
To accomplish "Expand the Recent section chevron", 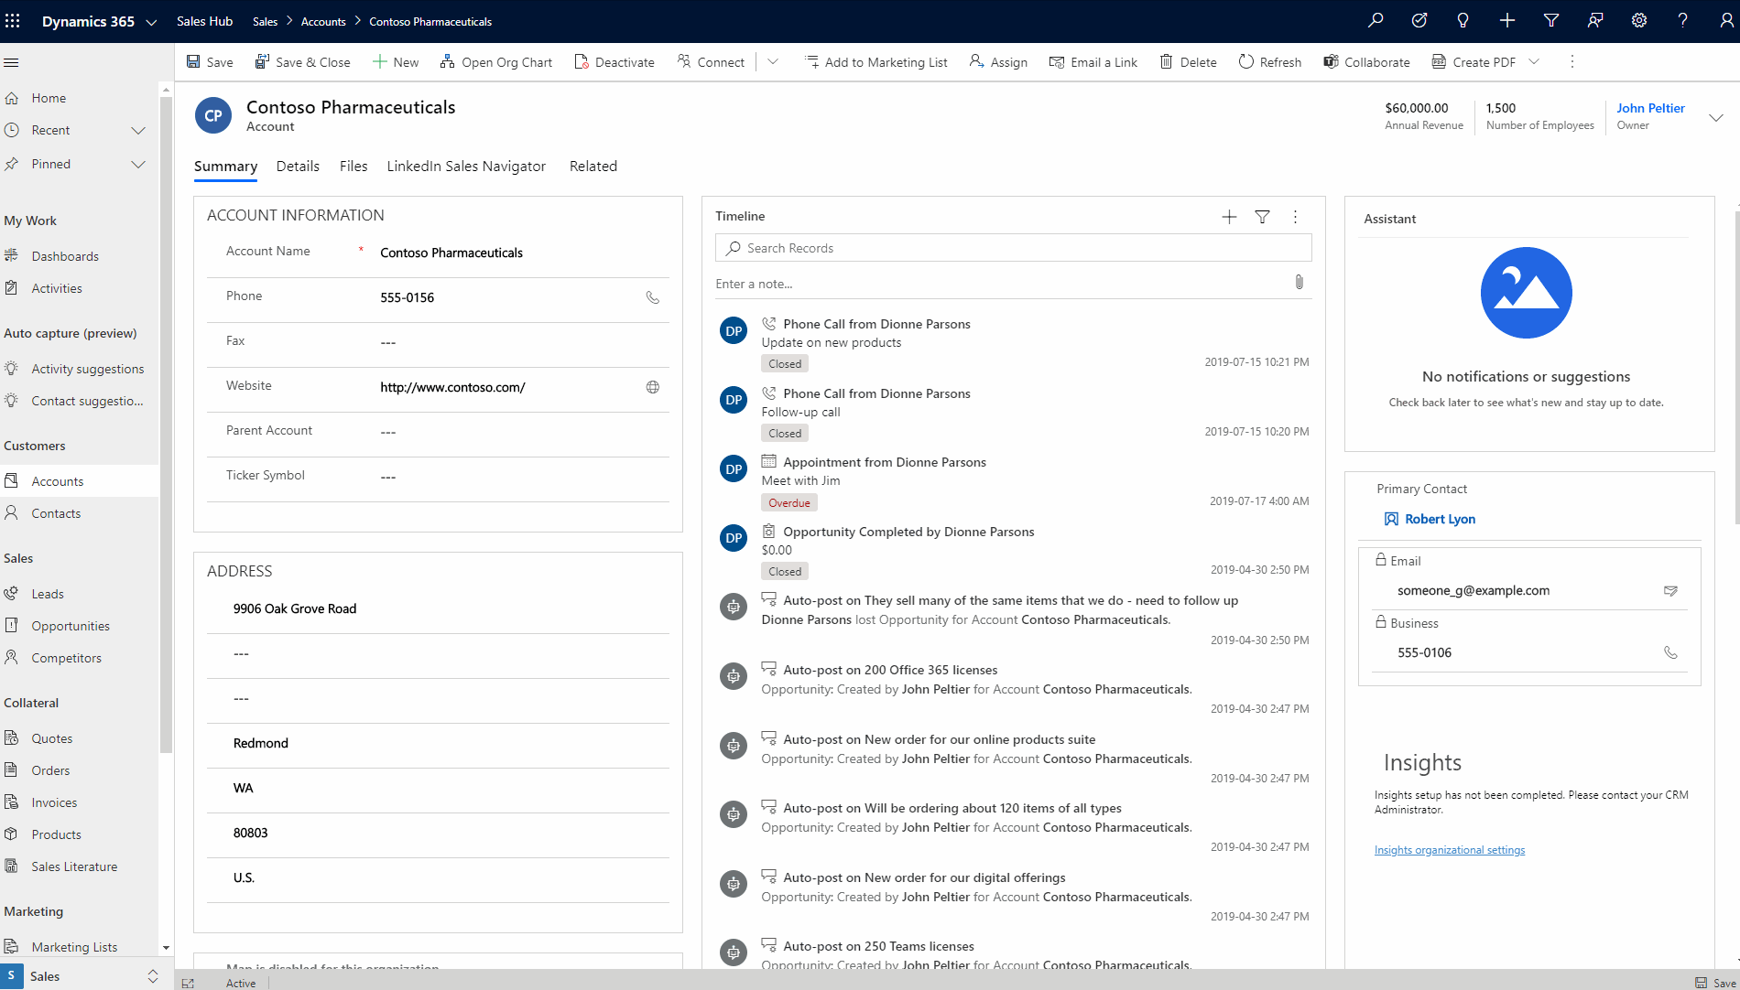I will [x=138, y=130].
